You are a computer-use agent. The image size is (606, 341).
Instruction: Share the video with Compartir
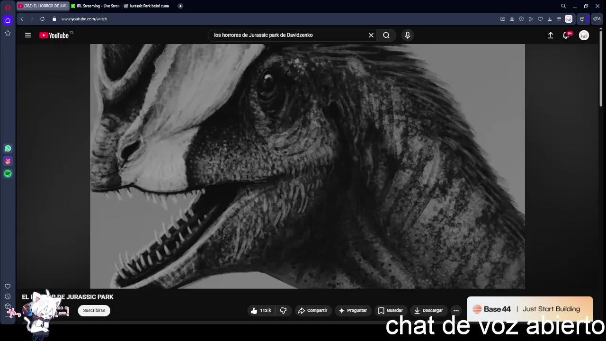pos(312,311)
